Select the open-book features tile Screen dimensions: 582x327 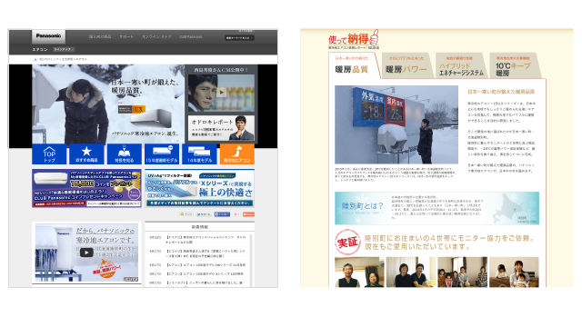tap(124, 154)
